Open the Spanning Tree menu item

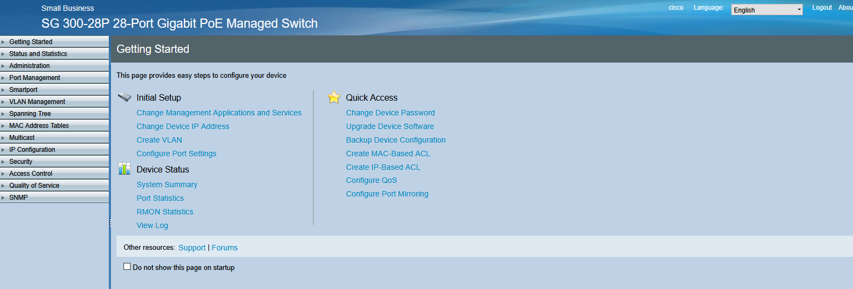click(30, 114)
